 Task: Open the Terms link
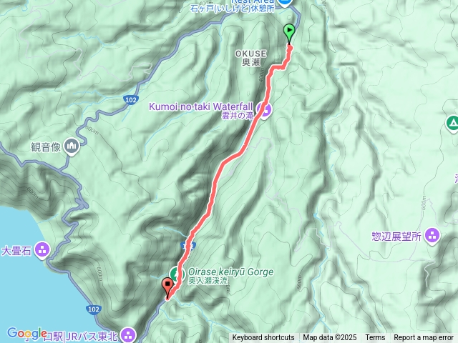click(x=375, y=338)
